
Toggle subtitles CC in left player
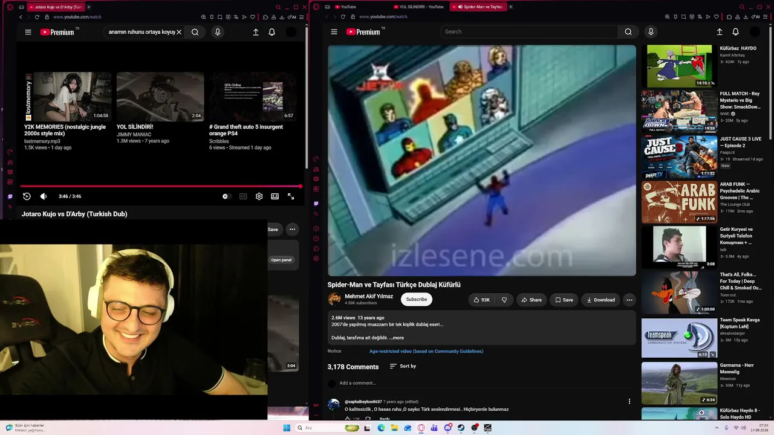243,196
